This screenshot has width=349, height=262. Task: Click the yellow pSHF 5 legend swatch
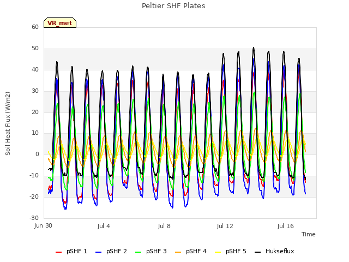click(x=218, y=252)
